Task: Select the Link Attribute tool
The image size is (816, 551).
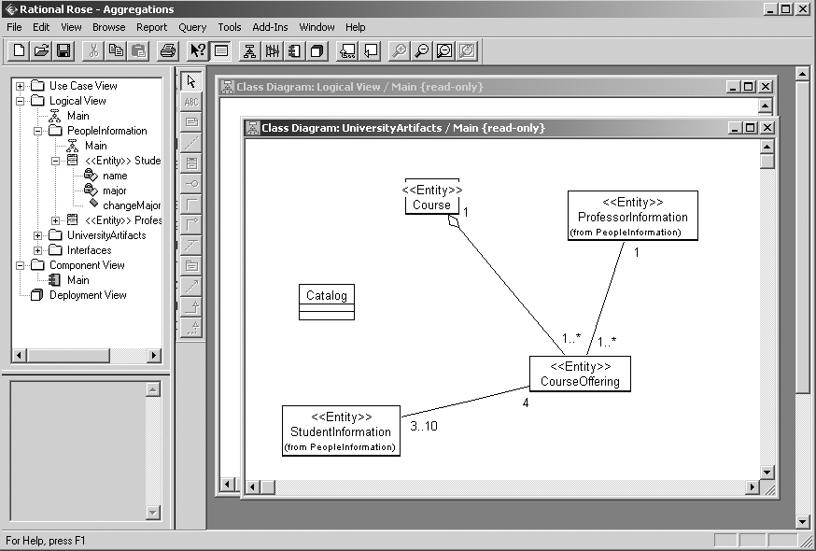Action: coord(191,245)
